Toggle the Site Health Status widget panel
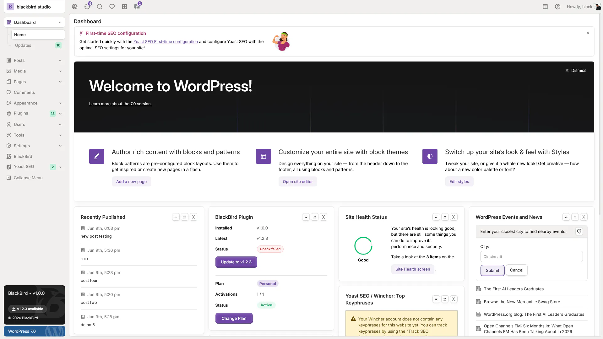This screenshot has height=339, width=603. pos(454,217)
